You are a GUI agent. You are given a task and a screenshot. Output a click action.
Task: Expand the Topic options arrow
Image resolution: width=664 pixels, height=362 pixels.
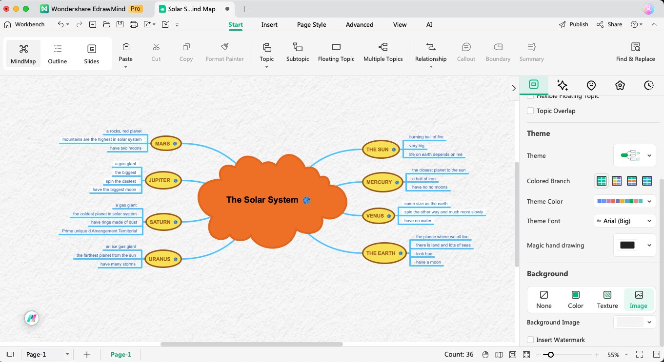click(x=267, y=67)
